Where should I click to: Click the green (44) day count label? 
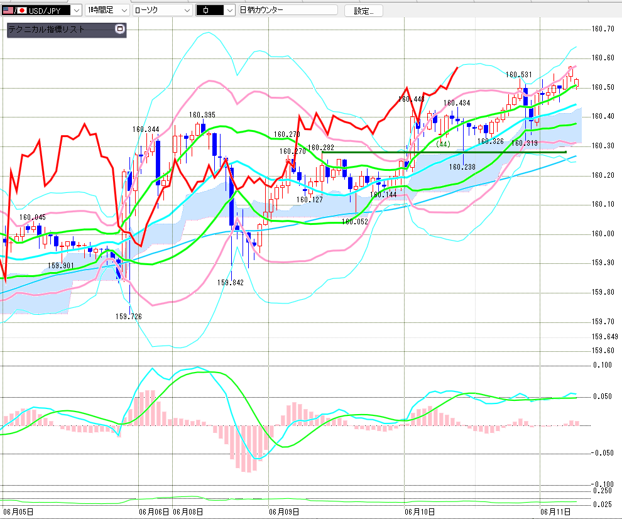tap(443, 144)
